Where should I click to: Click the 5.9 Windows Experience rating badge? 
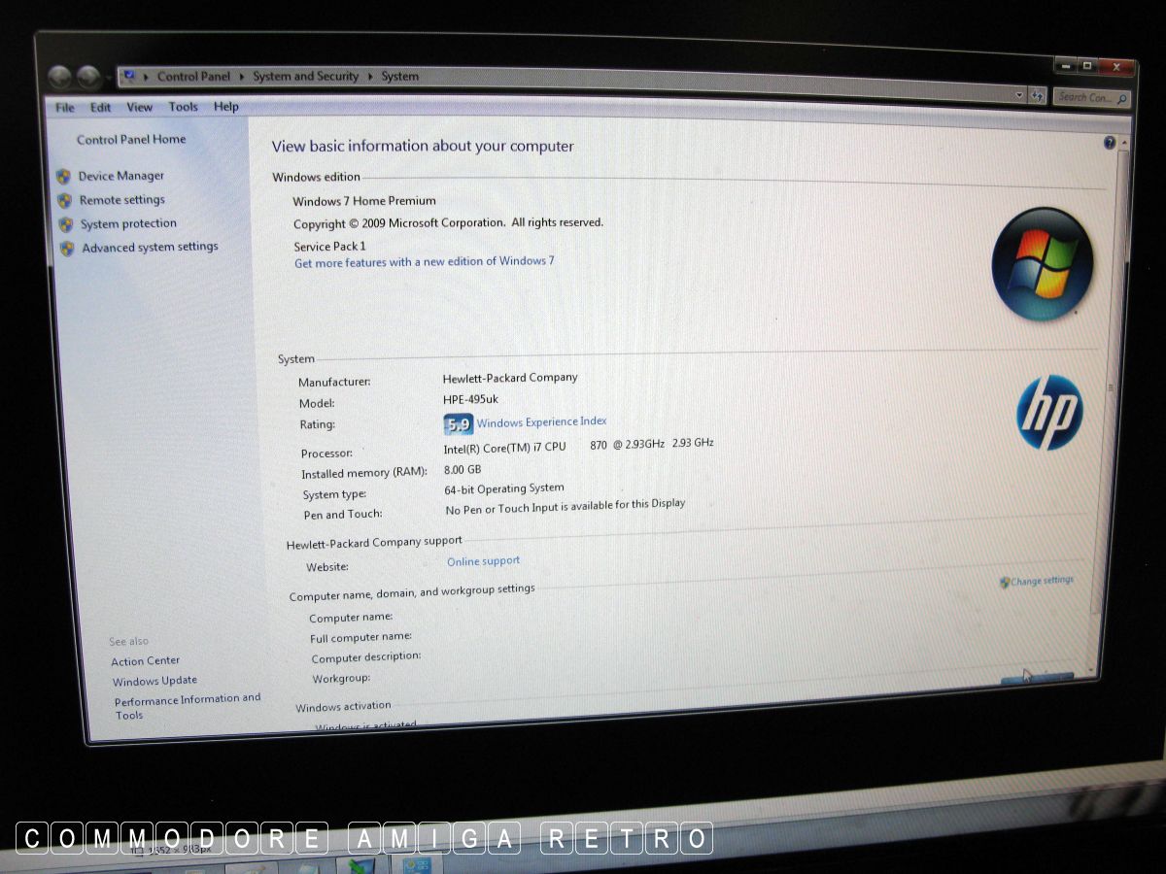coord(458,424)
